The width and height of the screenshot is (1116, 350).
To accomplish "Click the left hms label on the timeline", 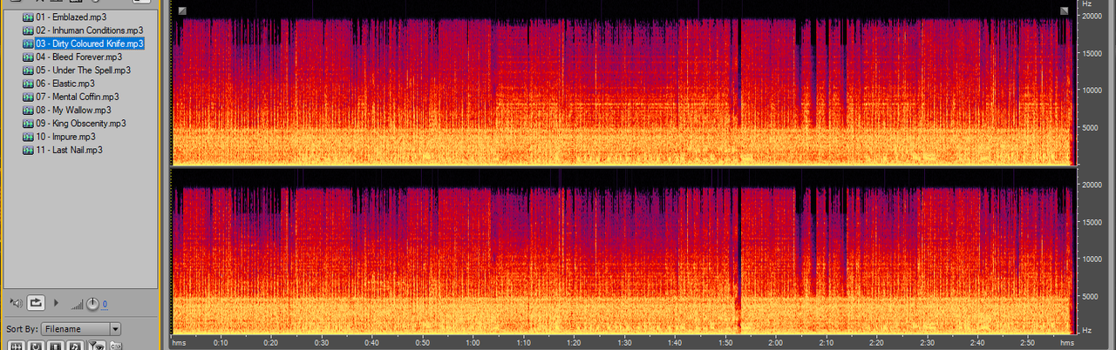I will click(179, 342).
